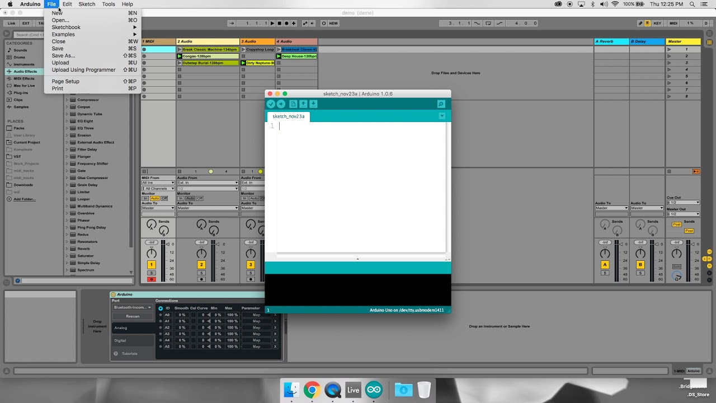Screen dimensions: 716x403
Task: Open the Ableton Live icon in Dock
Action: (353, 390)
